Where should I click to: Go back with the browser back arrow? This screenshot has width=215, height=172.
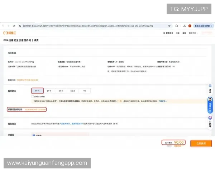coord(3,26)
